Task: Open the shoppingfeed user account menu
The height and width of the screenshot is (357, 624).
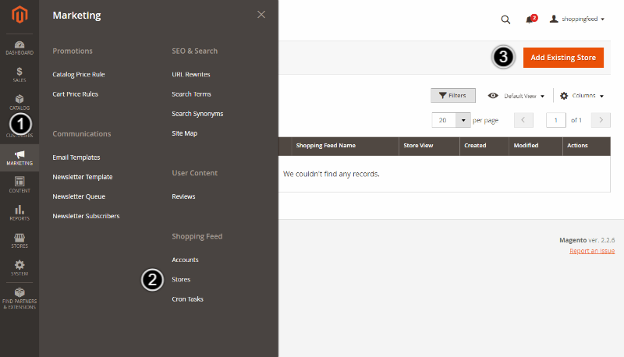Action: tap(577, 19)
